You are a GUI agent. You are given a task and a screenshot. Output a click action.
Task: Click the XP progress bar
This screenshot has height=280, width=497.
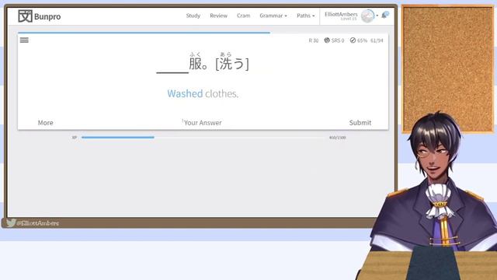coord(203,138)
